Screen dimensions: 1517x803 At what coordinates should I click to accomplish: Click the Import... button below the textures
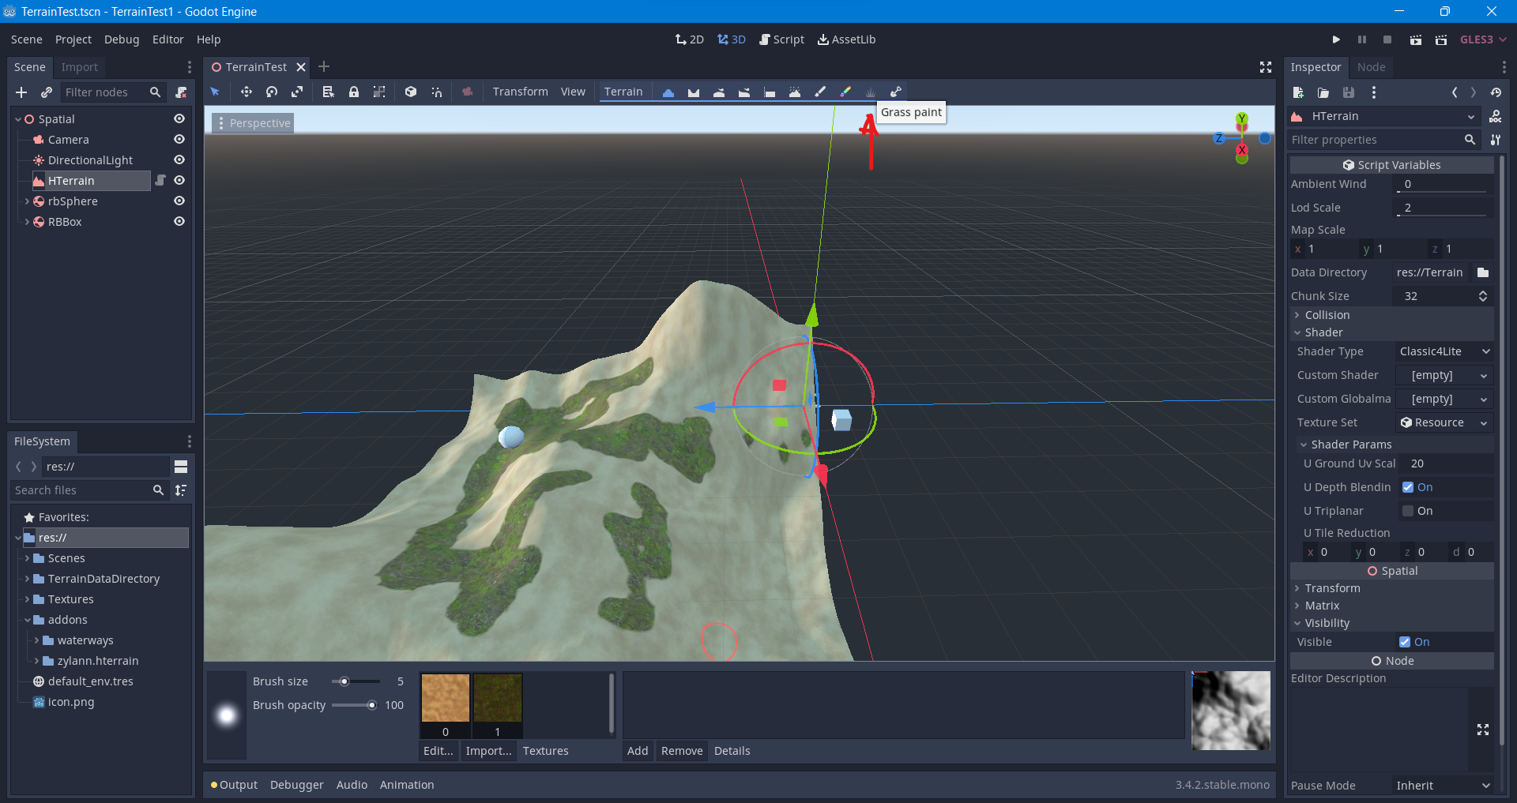487,751
